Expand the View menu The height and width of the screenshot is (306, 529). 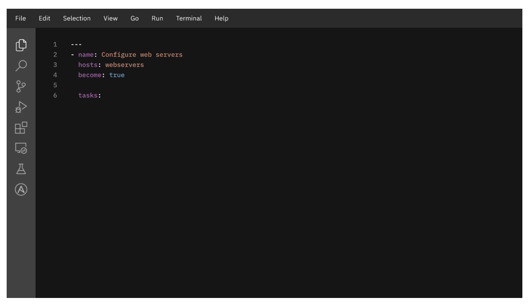(x=110, y=19)
